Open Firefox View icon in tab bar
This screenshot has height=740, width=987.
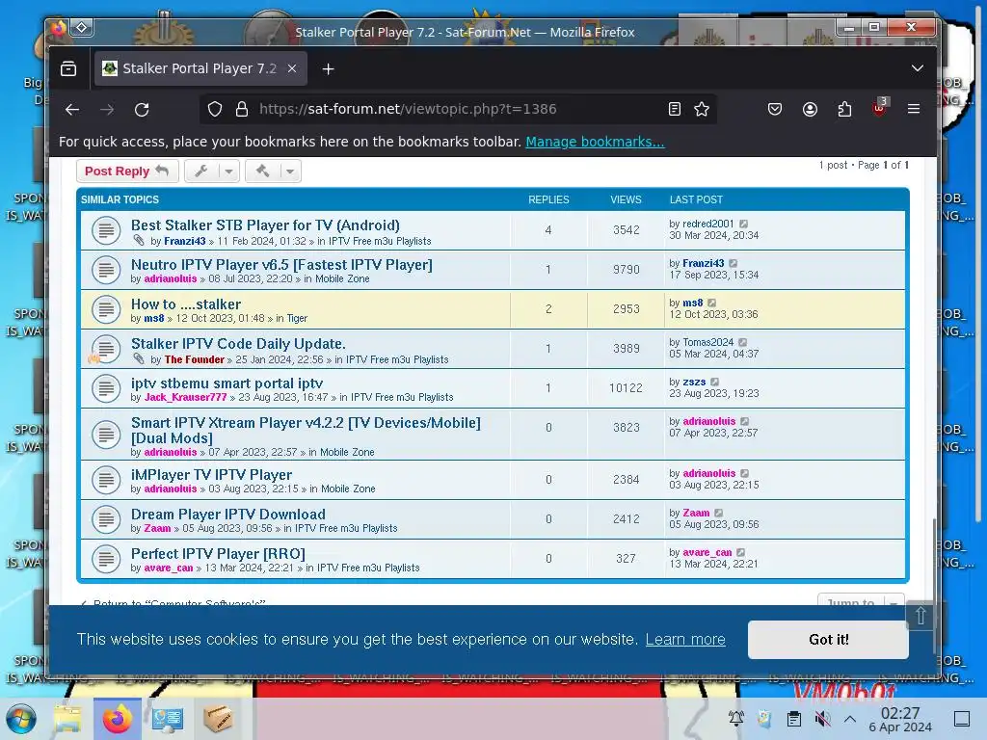click(68, 68)
